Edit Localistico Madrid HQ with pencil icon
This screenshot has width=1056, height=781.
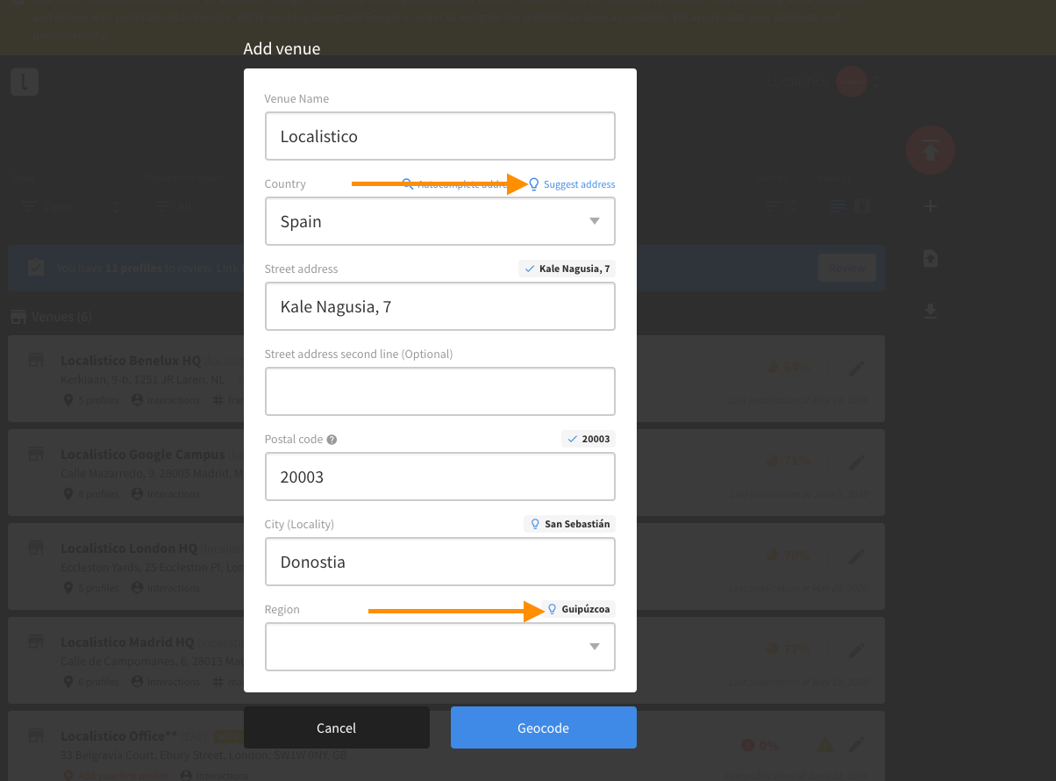tap(858, 649)
